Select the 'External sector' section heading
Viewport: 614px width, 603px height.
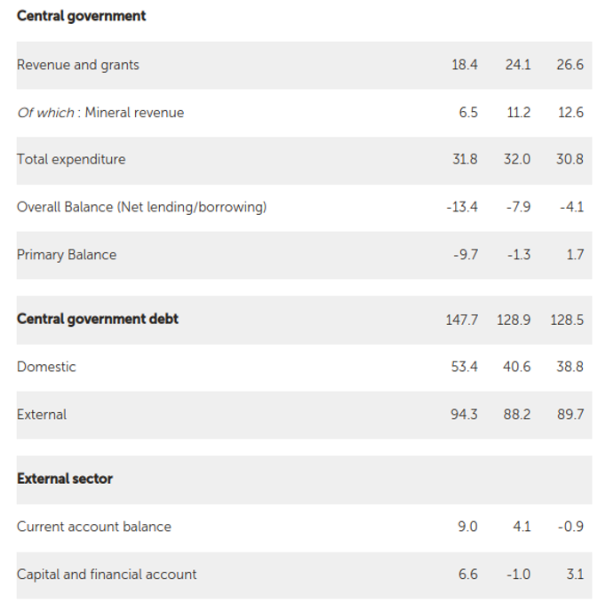65,479
